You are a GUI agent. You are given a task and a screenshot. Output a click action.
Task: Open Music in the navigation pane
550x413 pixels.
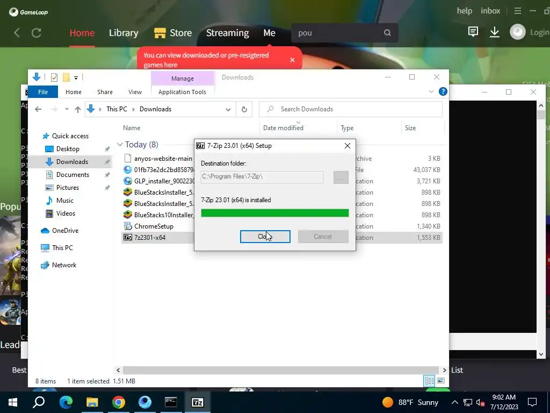pyautogui.click(x=64, y=201)
